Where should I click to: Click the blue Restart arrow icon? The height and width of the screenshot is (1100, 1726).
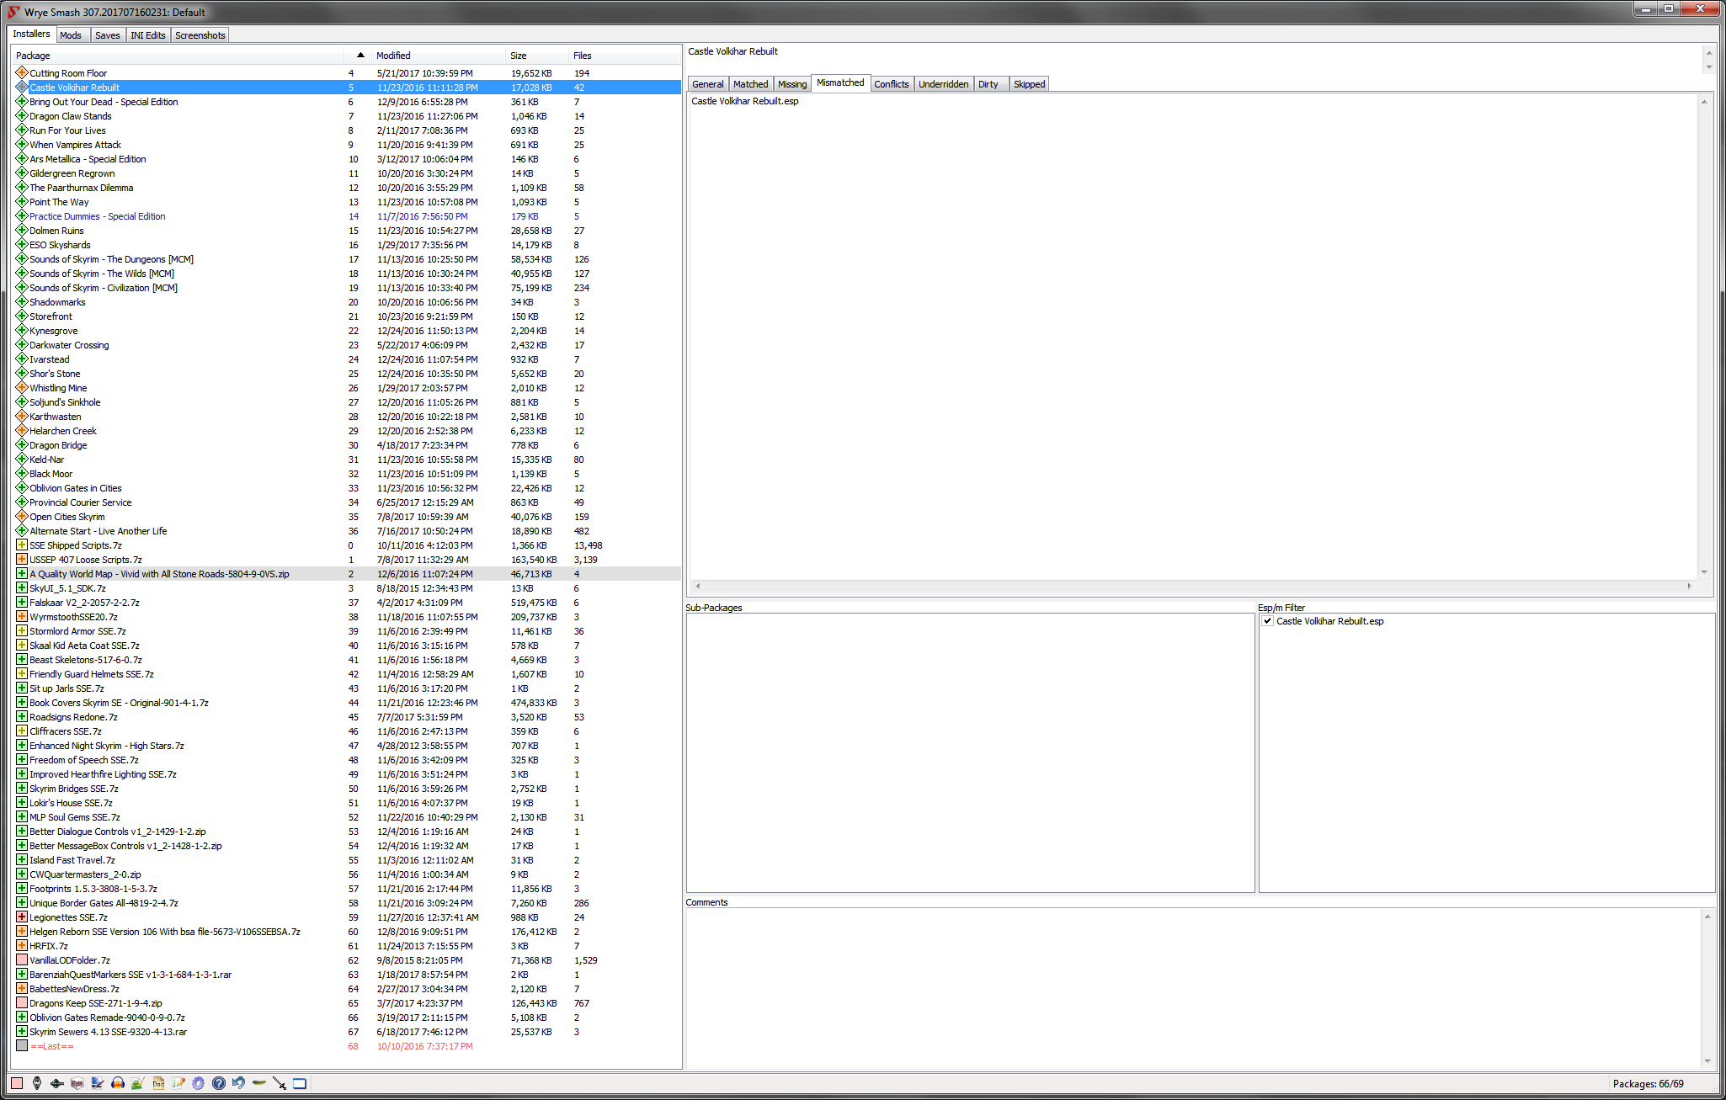click(x=239, y=1083)
